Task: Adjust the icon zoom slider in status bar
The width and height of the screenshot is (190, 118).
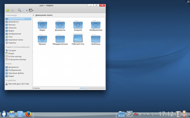Action: pos(86,88)
